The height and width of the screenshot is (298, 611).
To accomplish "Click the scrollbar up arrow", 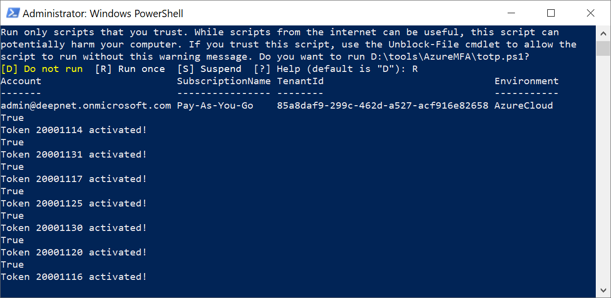I will click(603, 33).
